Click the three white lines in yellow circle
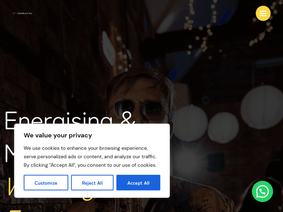This screenshot has width=283, height=212. pos(263,13)
